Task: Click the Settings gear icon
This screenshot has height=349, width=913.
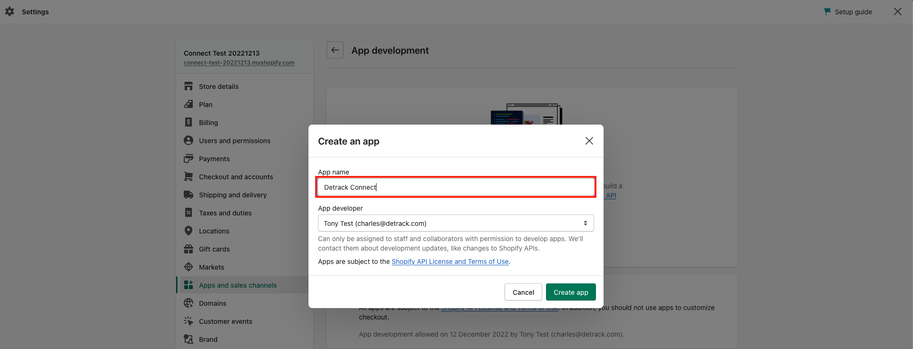Action: coord(10,11)
